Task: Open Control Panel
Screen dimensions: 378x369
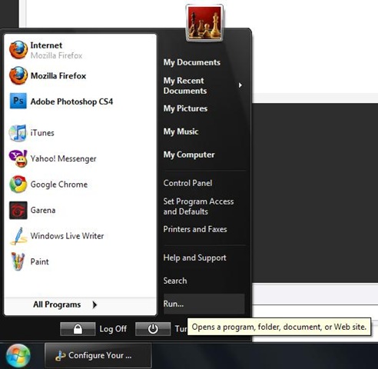Action: tap(187, 183)
